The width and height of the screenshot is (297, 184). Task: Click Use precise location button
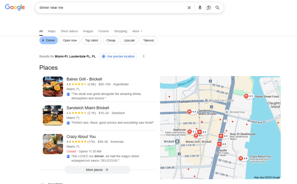[118, 57]
